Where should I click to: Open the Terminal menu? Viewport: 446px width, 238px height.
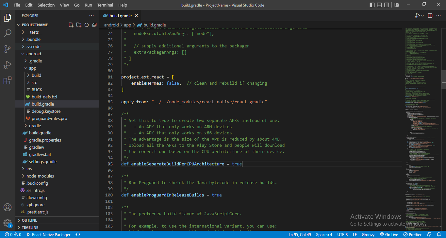click(x=105, y=5)
